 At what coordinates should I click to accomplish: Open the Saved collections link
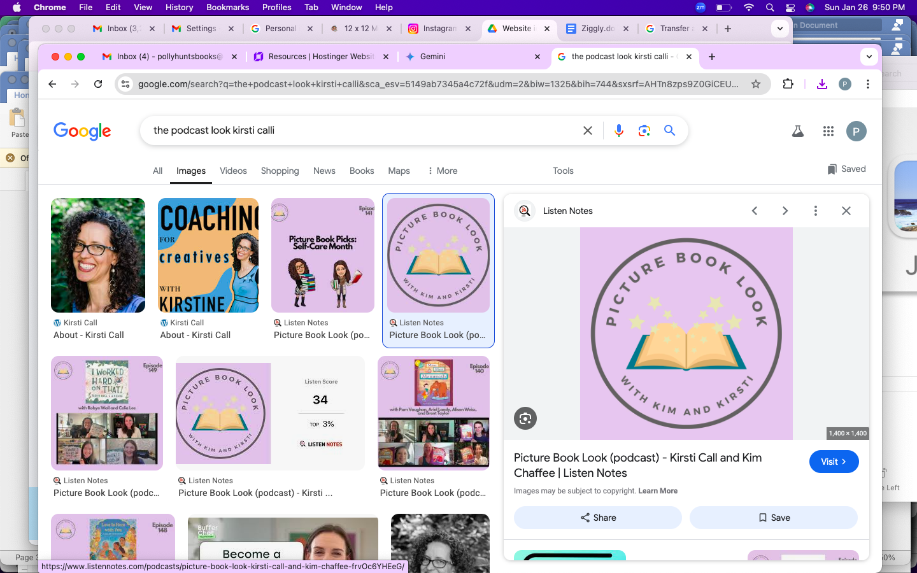tap(846, 169)
